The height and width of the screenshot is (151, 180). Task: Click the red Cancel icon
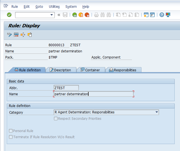click(x=87, y=15)
